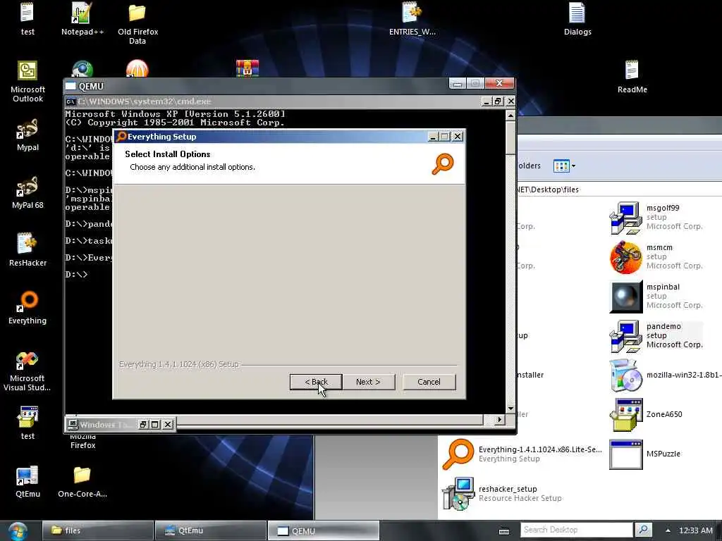Launch QtEmu desktop shortcut
Viewport: 722px width, 541px height.
click(x=27, y=482)
